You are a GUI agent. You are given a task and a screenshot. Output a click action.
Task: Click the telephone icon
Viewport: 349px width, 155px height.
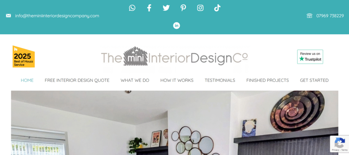tap(309, 16)
